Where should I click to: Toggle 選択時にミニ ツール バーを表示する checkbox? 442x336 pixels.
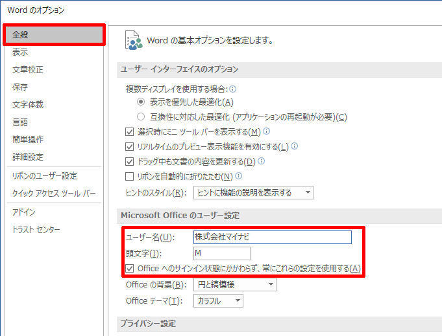click(x=129, y=131)
